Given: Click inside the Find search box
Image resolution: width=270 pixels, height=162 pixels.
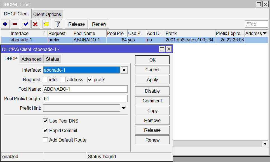Looking at the screenshot, I should 256,24.
